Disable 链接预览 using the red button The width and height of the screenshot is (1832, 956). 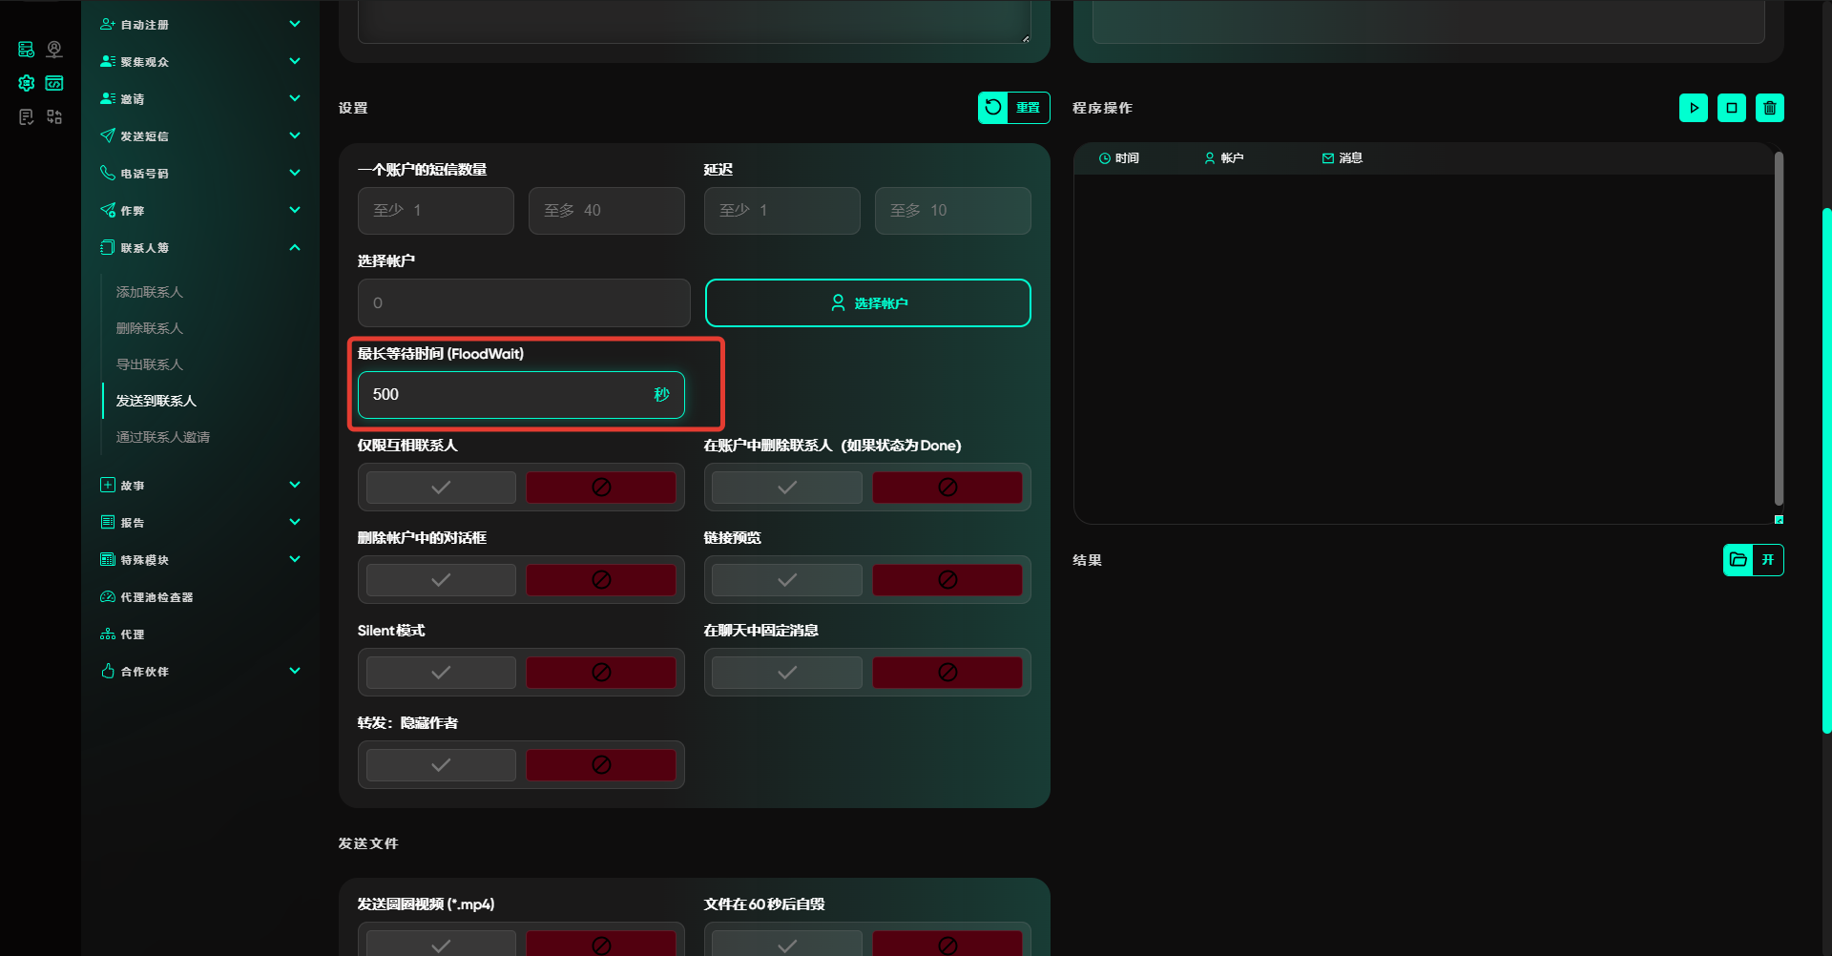tap(947, 580)
